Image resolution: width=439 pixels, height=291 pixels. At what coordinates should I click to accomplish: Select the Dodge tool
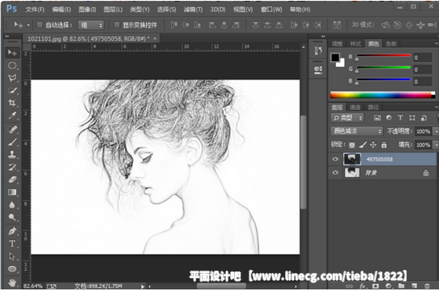pyautogui.click(x=12, y=217)
